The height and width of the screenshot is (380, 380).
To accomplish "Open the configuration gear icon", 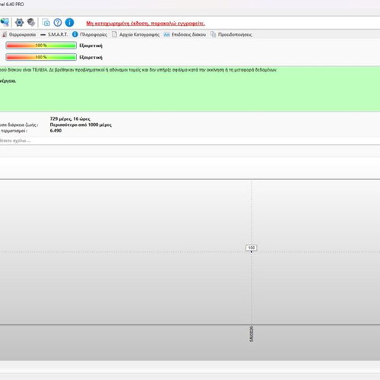I will [x=19, y=23].
